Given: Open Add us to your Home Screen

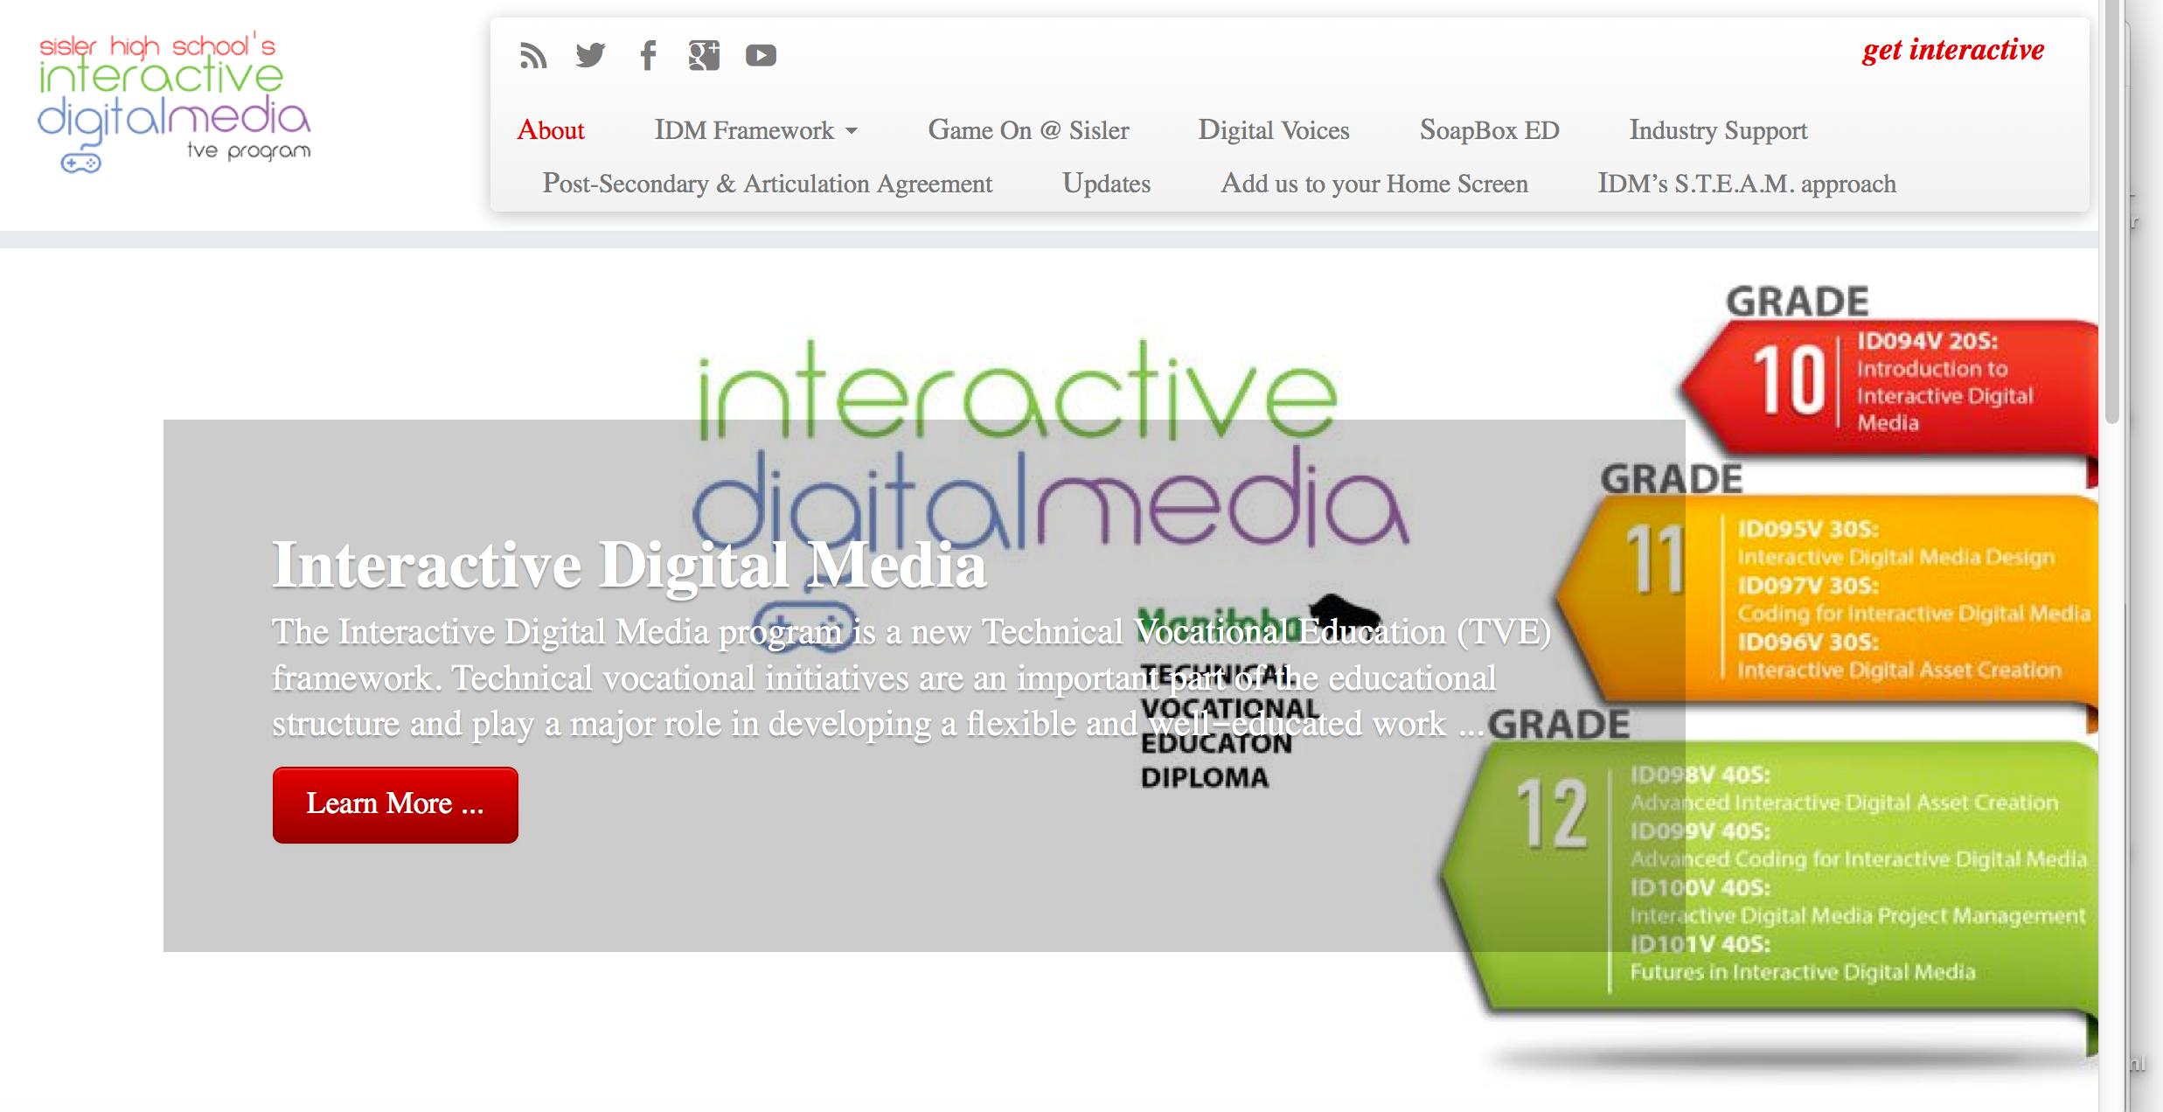Looking at the screenshot, I should pyautogui.click(x=1374, y=184).
